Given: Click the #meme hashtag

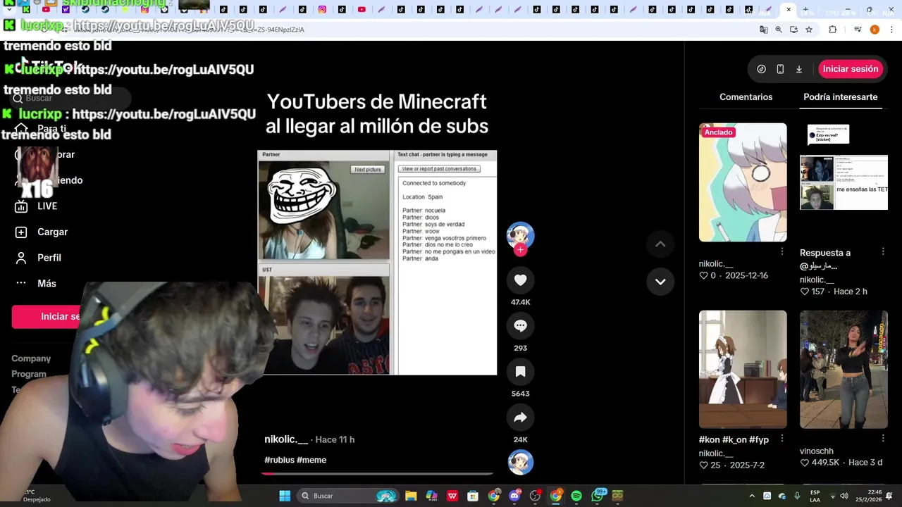Looking at the screenshot, I should (311, 460).
